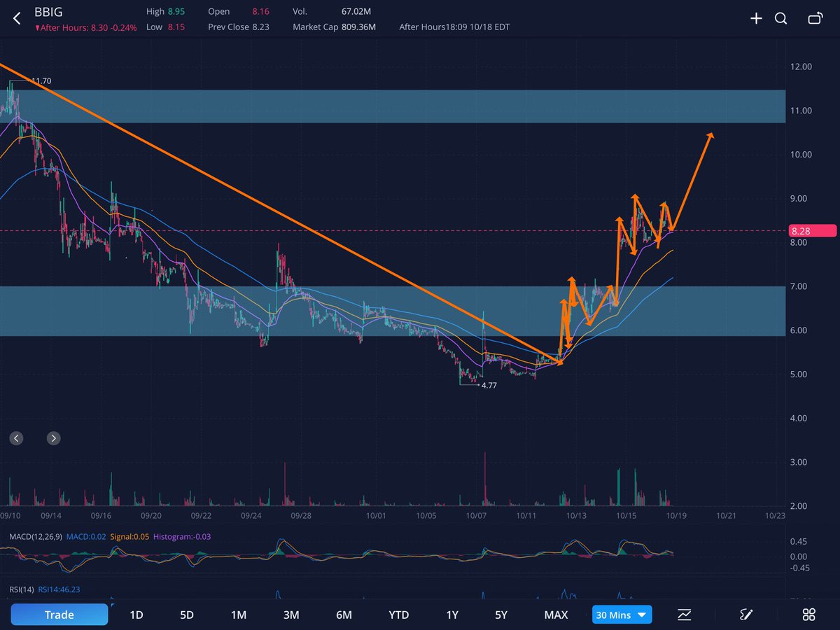Go back with the left chevron arrow
Image resolution: width=840 pixels, height=630 pixels.
(x=17, y=19)
